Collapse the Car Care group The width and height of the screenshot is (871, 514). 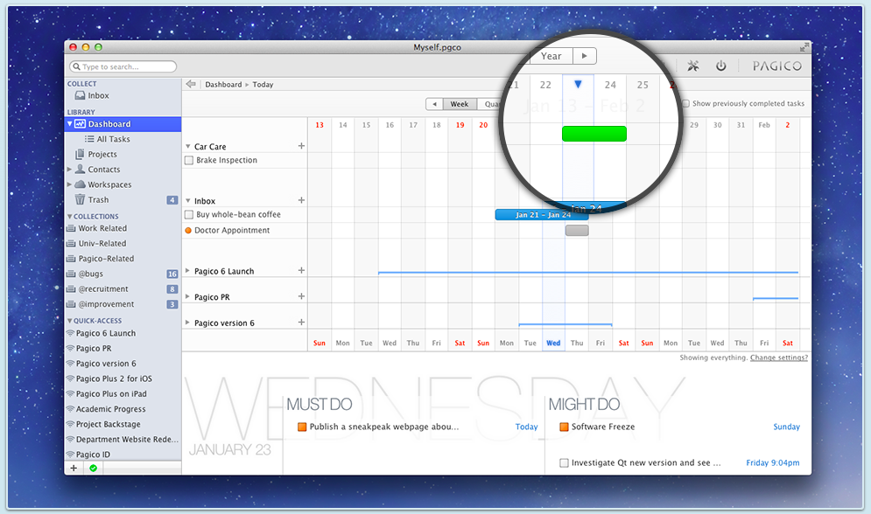pyautogui.click(x=187, y=147)
